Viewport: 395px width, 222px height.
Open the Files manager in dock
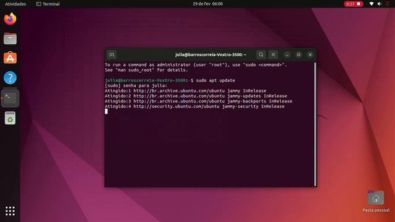(10, 38)
